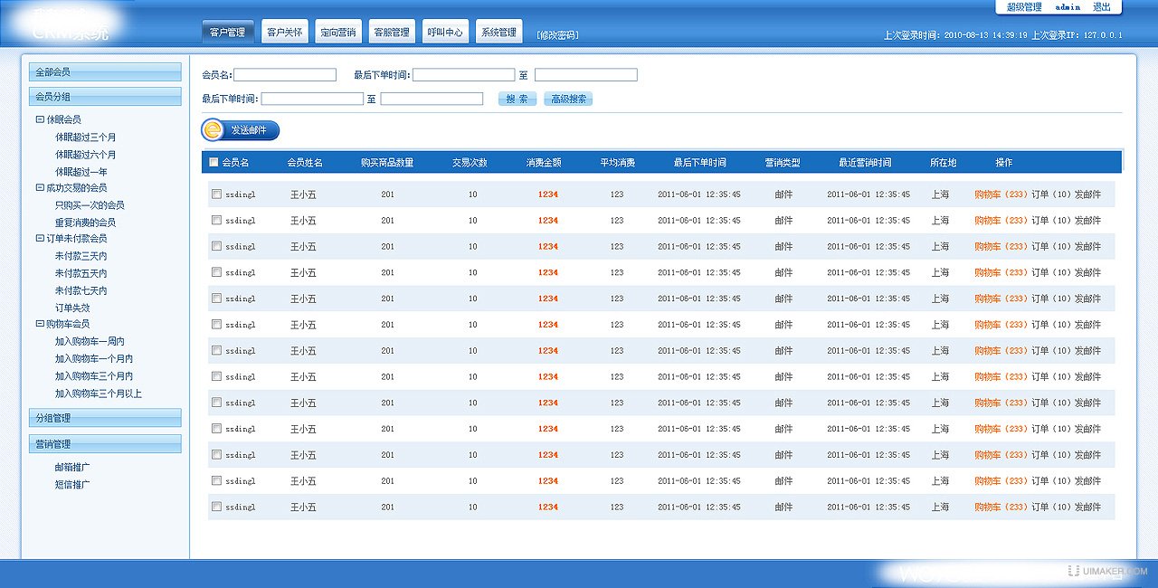Click the 发送邮件 email button
The height and width of the screenshot is (588, 1158).
click(241, 130)
